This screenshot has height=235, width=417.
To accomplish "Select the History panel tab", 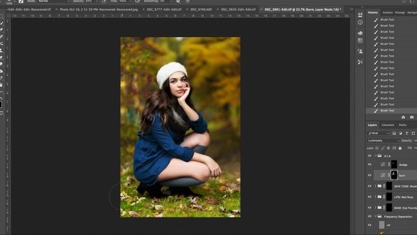I will click(373, 12).
